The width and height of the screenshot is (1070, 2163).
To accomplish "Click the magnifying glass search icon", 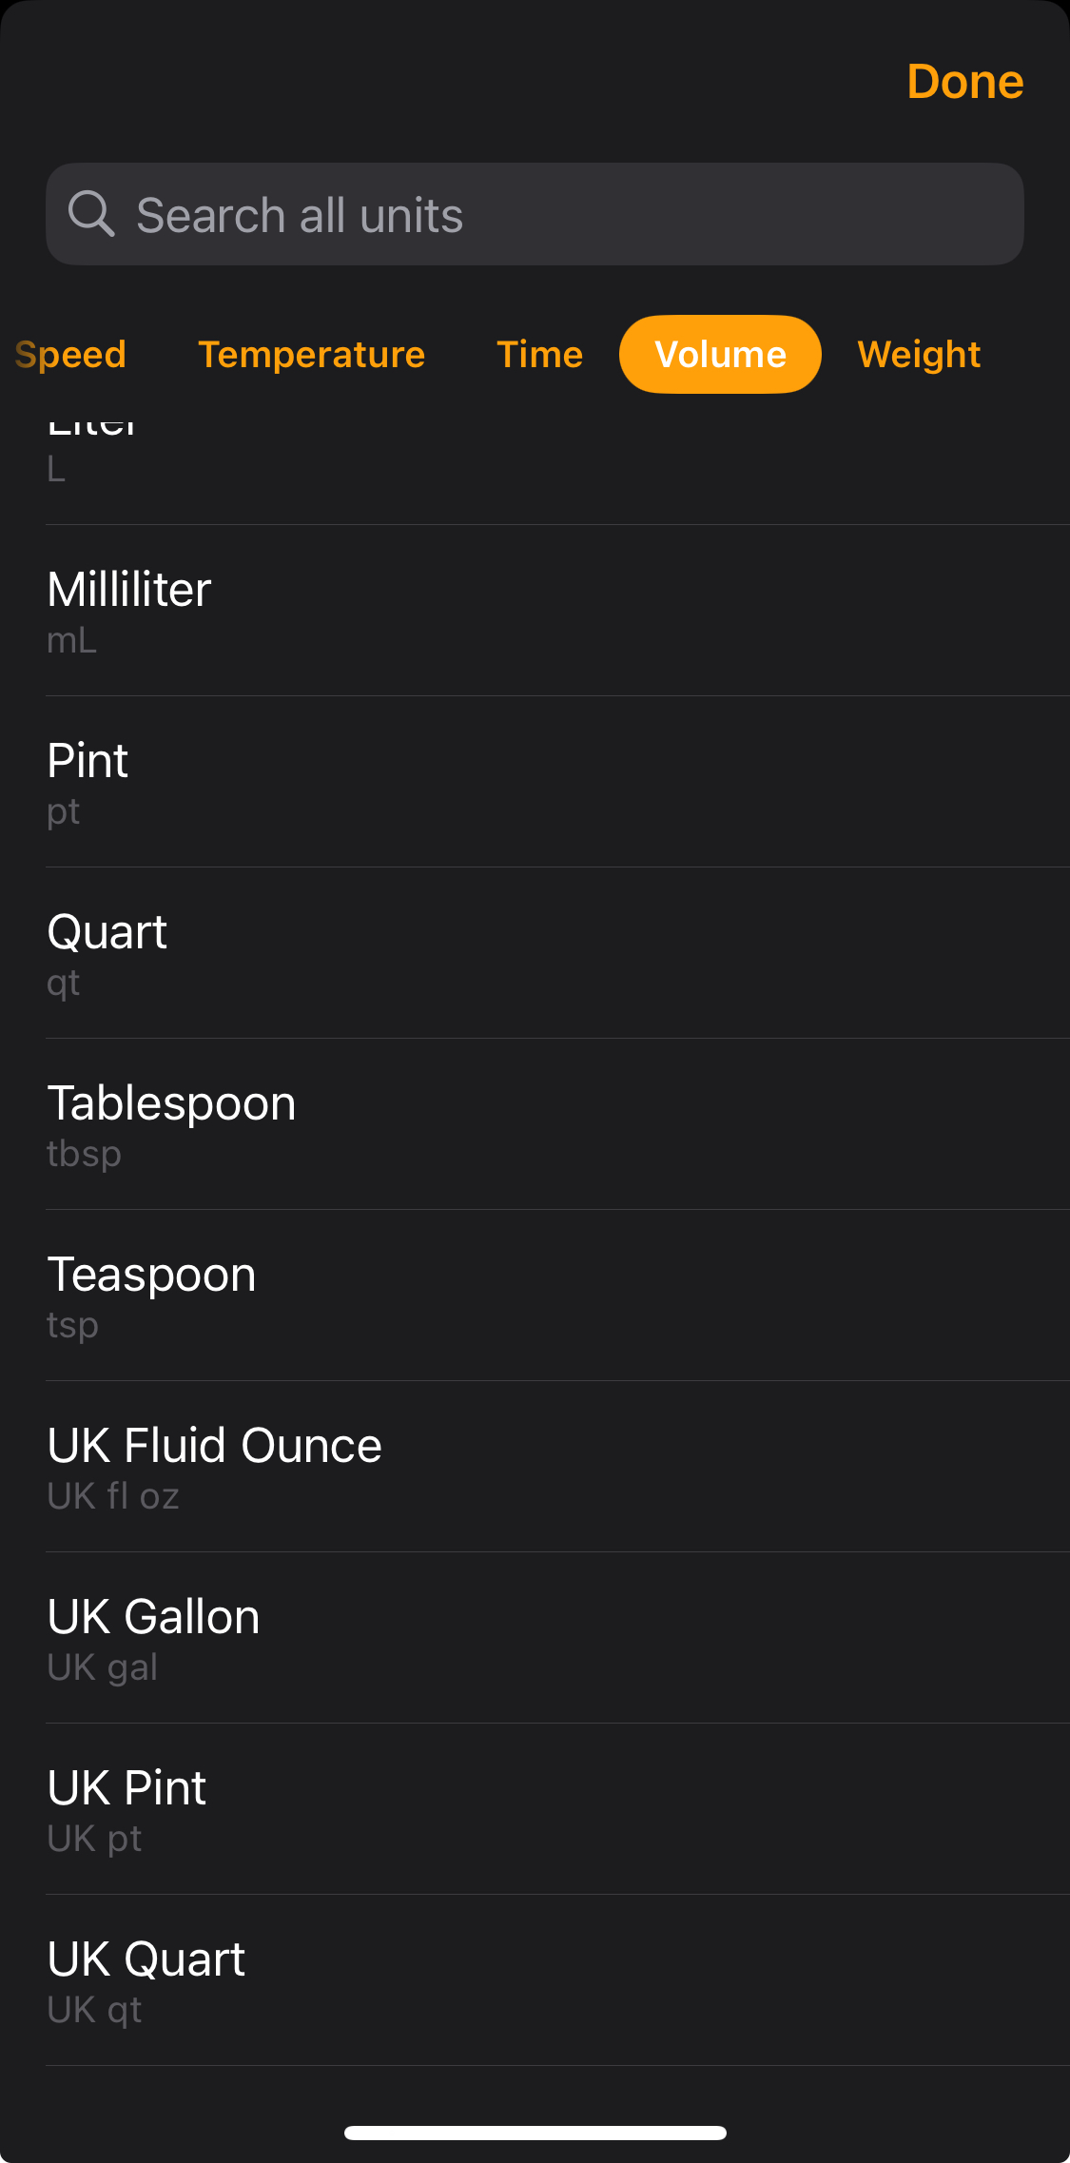I will tap(91, 213).
